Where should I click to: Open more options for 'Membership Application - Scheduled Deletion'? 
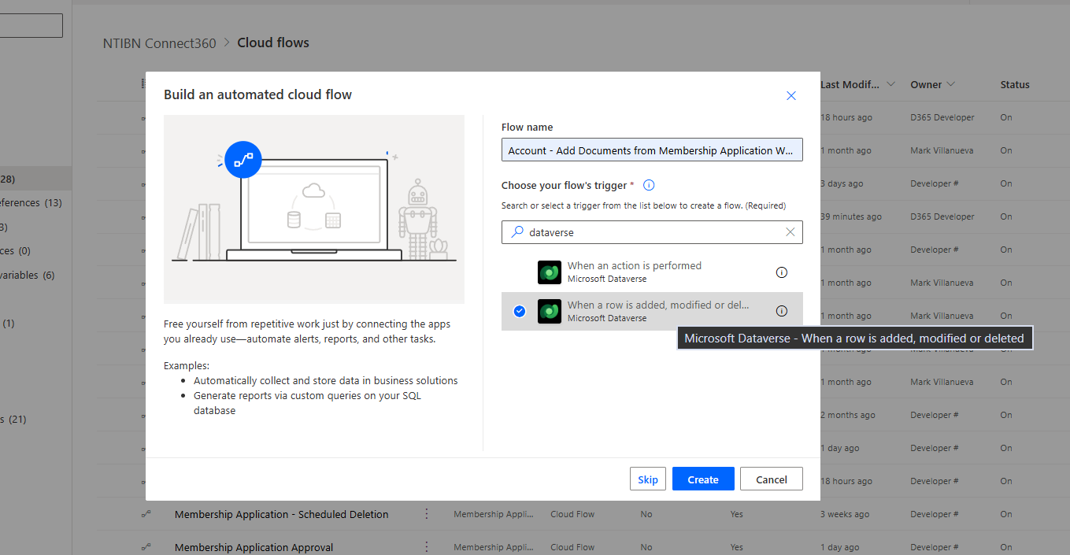(x=427, y=514)
